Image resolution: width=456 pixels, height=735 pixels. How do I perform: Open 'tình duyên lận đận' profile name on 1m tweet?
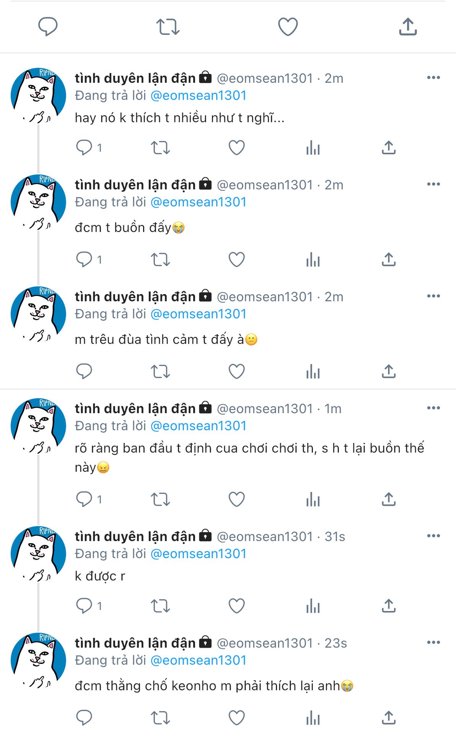click(135, 408)
